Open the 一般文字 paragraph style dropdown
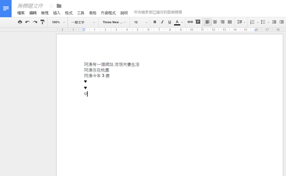Screen dimensions: 286x176 [x=83, y=22]
